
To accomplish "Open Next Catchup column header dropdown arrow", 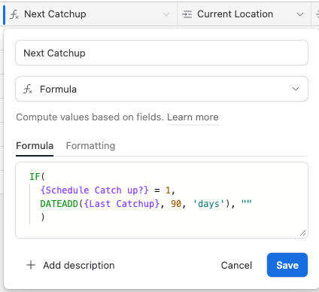I will (x=166, y=14).
